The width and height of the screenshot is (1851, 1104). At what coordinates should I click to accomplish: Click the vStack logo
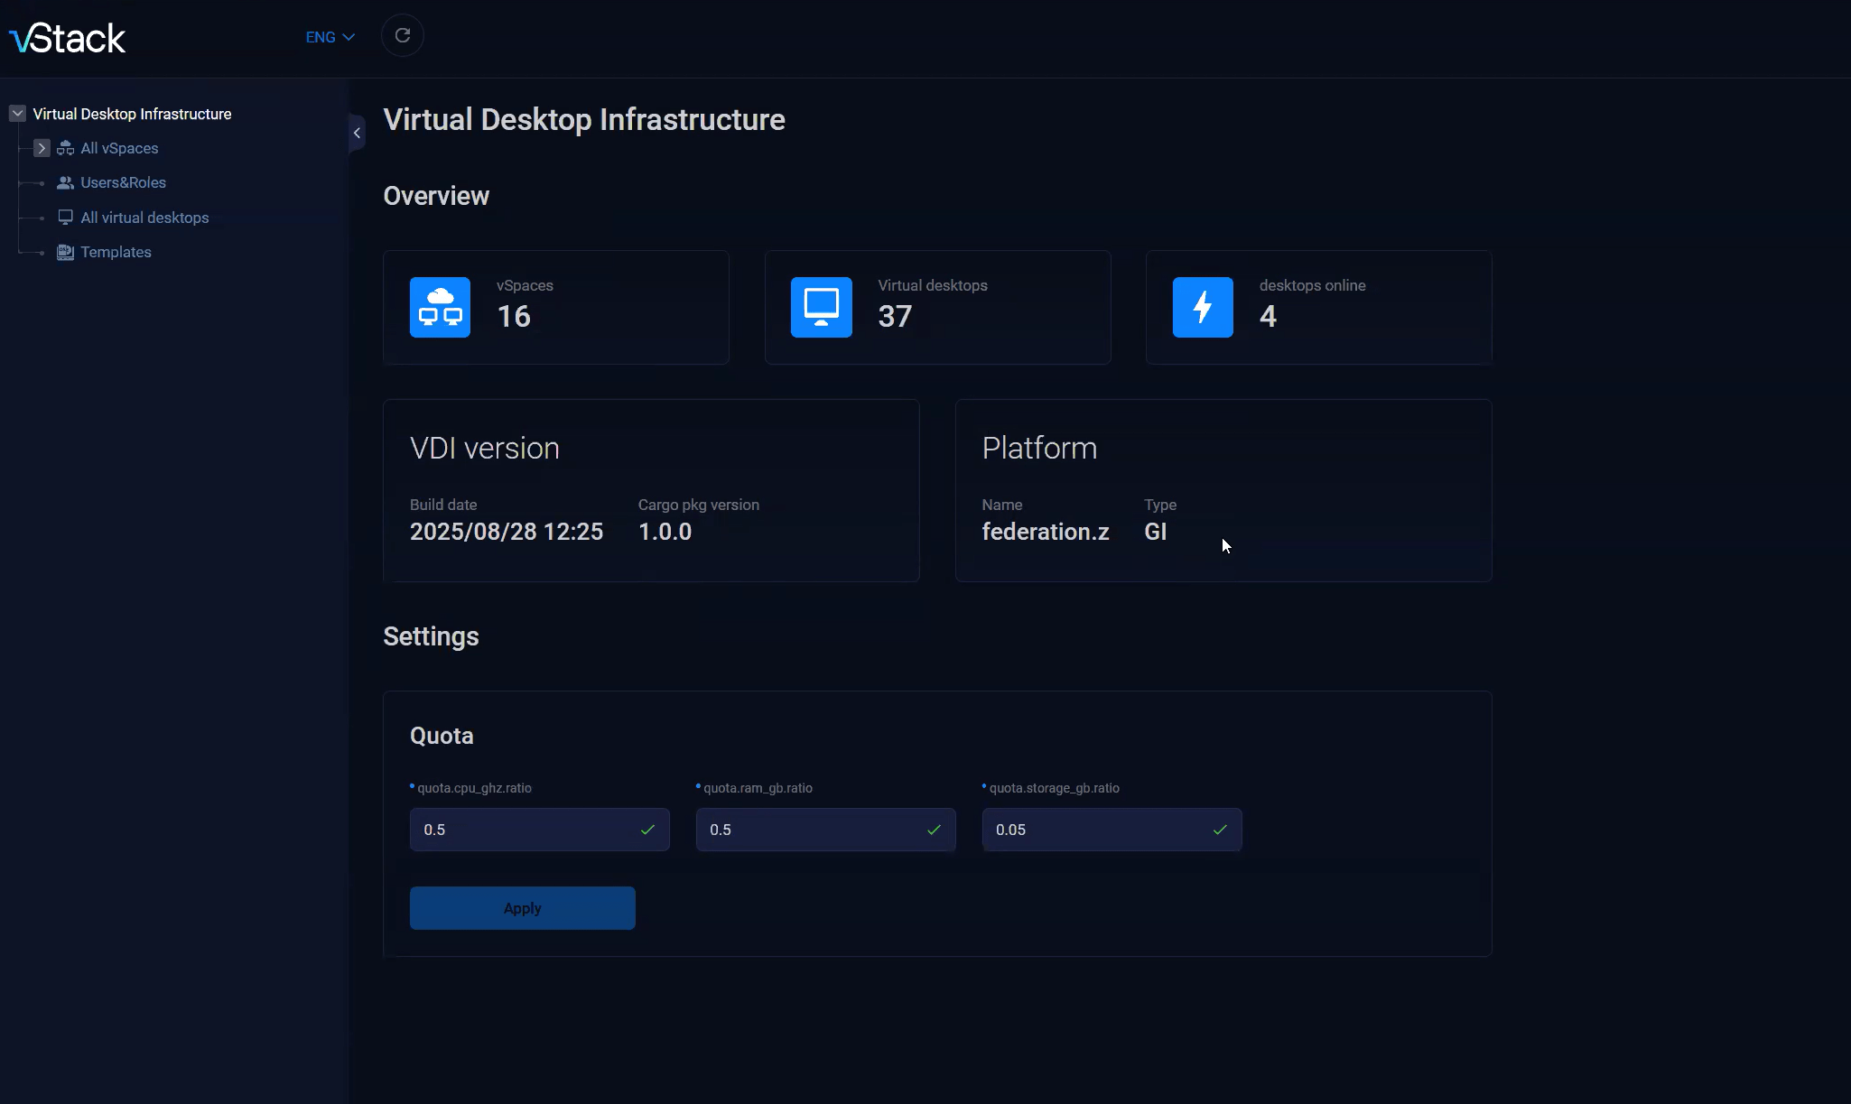[x=68, y=38]
